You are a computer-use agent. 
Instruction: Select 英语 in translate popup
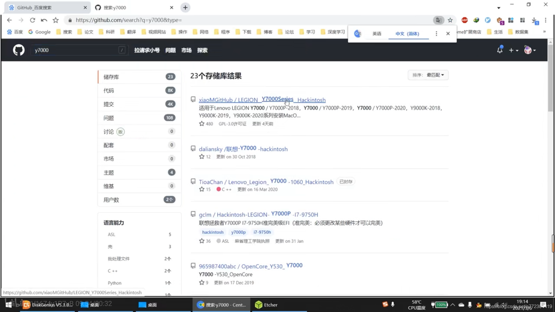[x=377, y=34]
